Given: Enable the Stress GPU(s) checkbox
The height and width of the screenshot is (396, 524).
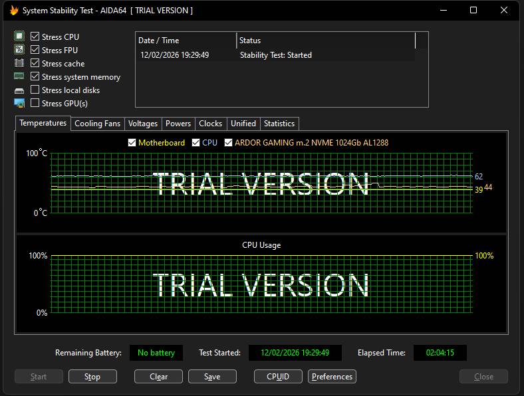Looking at the screenshot, I should pos(35,103).
